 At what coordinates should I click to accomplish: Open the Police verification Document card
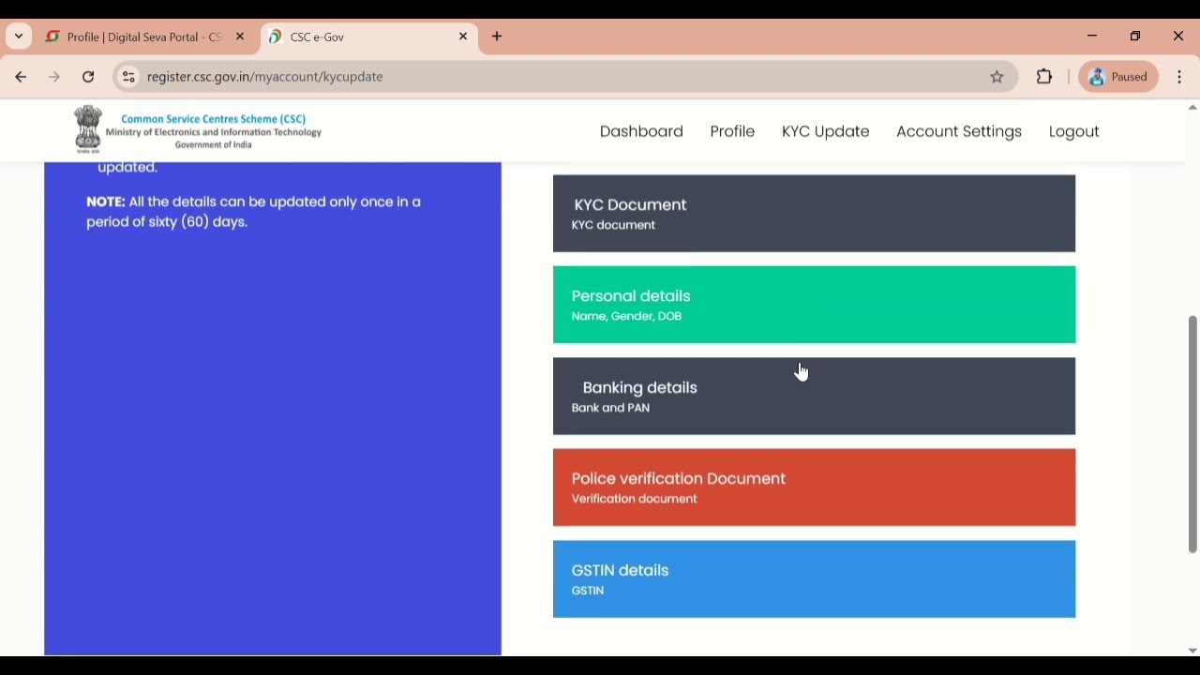coord(815,488)
